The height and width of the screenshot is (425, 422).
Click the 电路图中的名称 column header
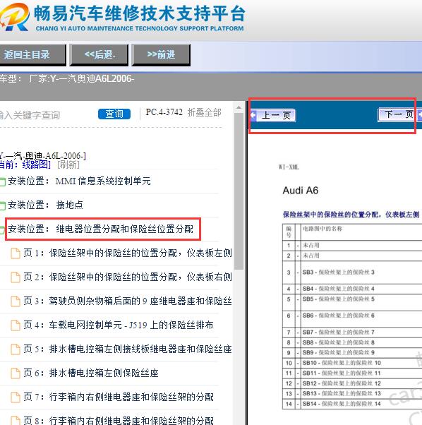tap(322, 229)
